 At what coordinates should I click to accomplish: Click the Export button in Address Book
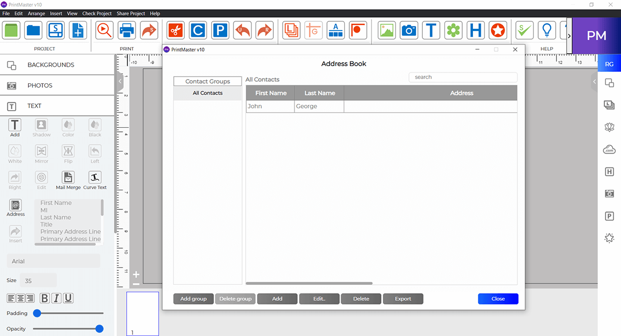[x=403, y=298]
